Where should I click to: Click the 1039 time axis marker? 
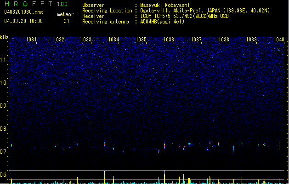point(251,40)
